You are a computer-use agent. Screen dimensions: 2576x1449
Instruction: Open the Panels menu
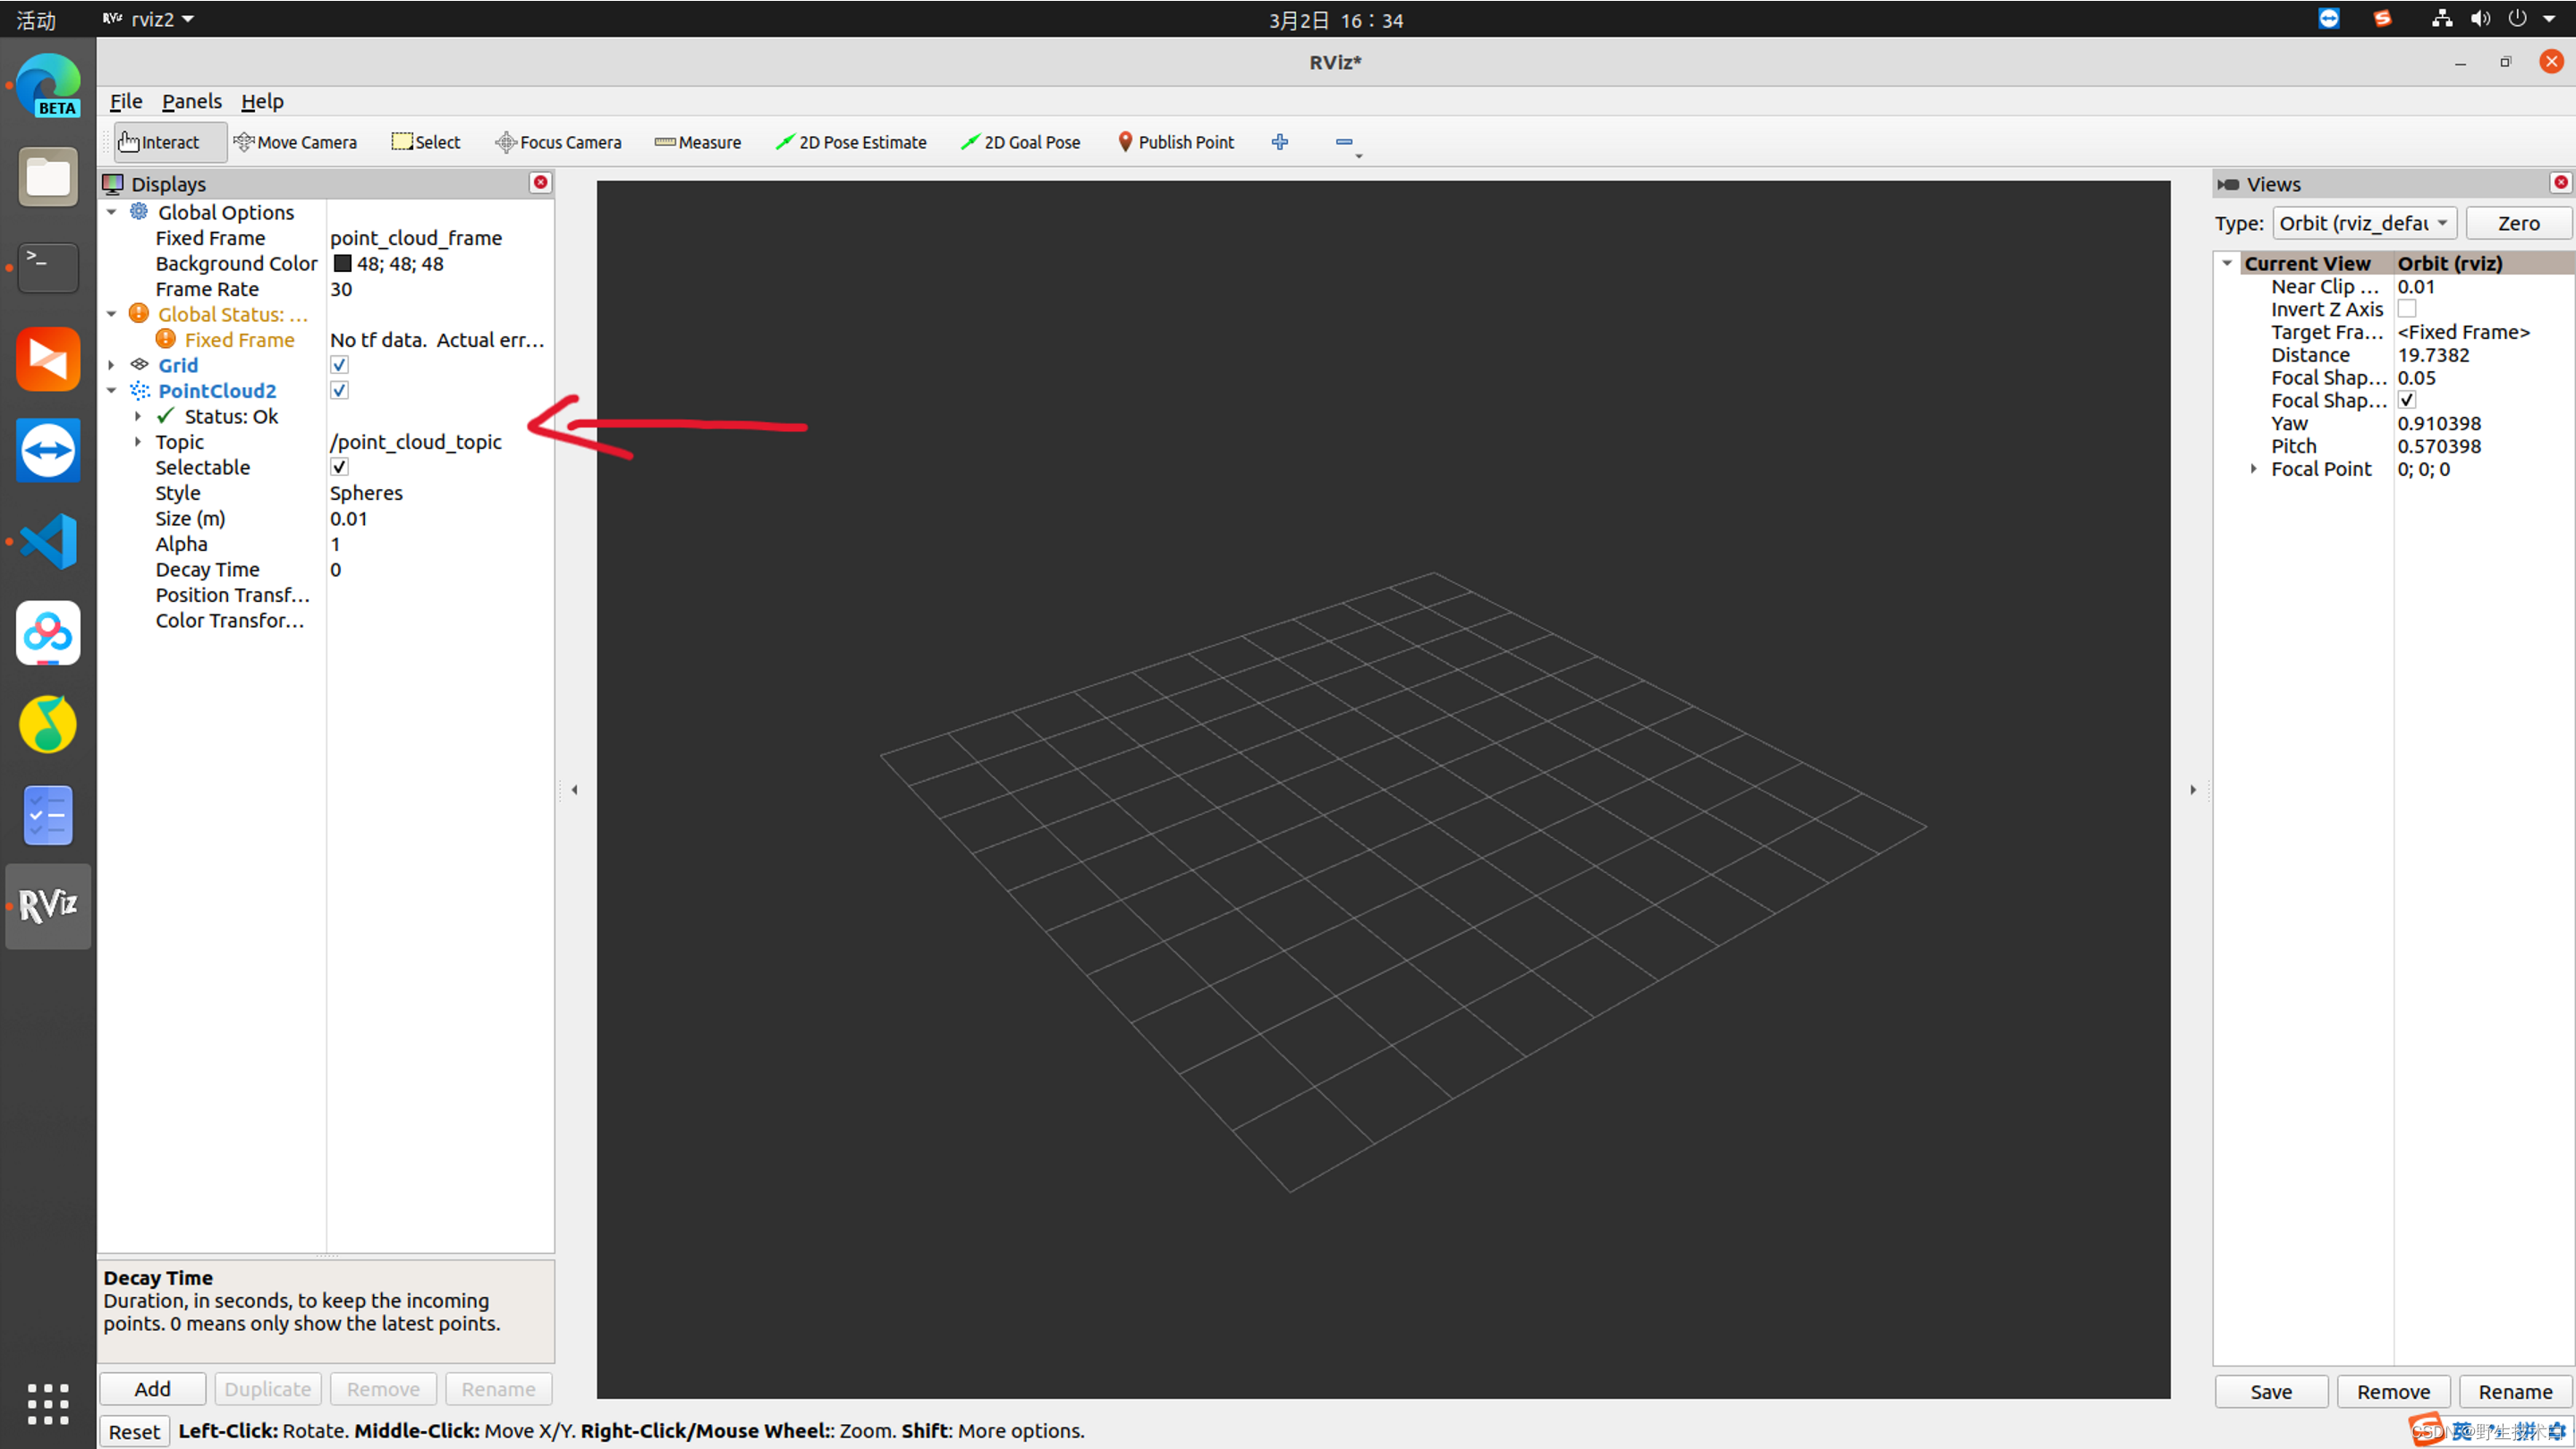click(190, 101)
